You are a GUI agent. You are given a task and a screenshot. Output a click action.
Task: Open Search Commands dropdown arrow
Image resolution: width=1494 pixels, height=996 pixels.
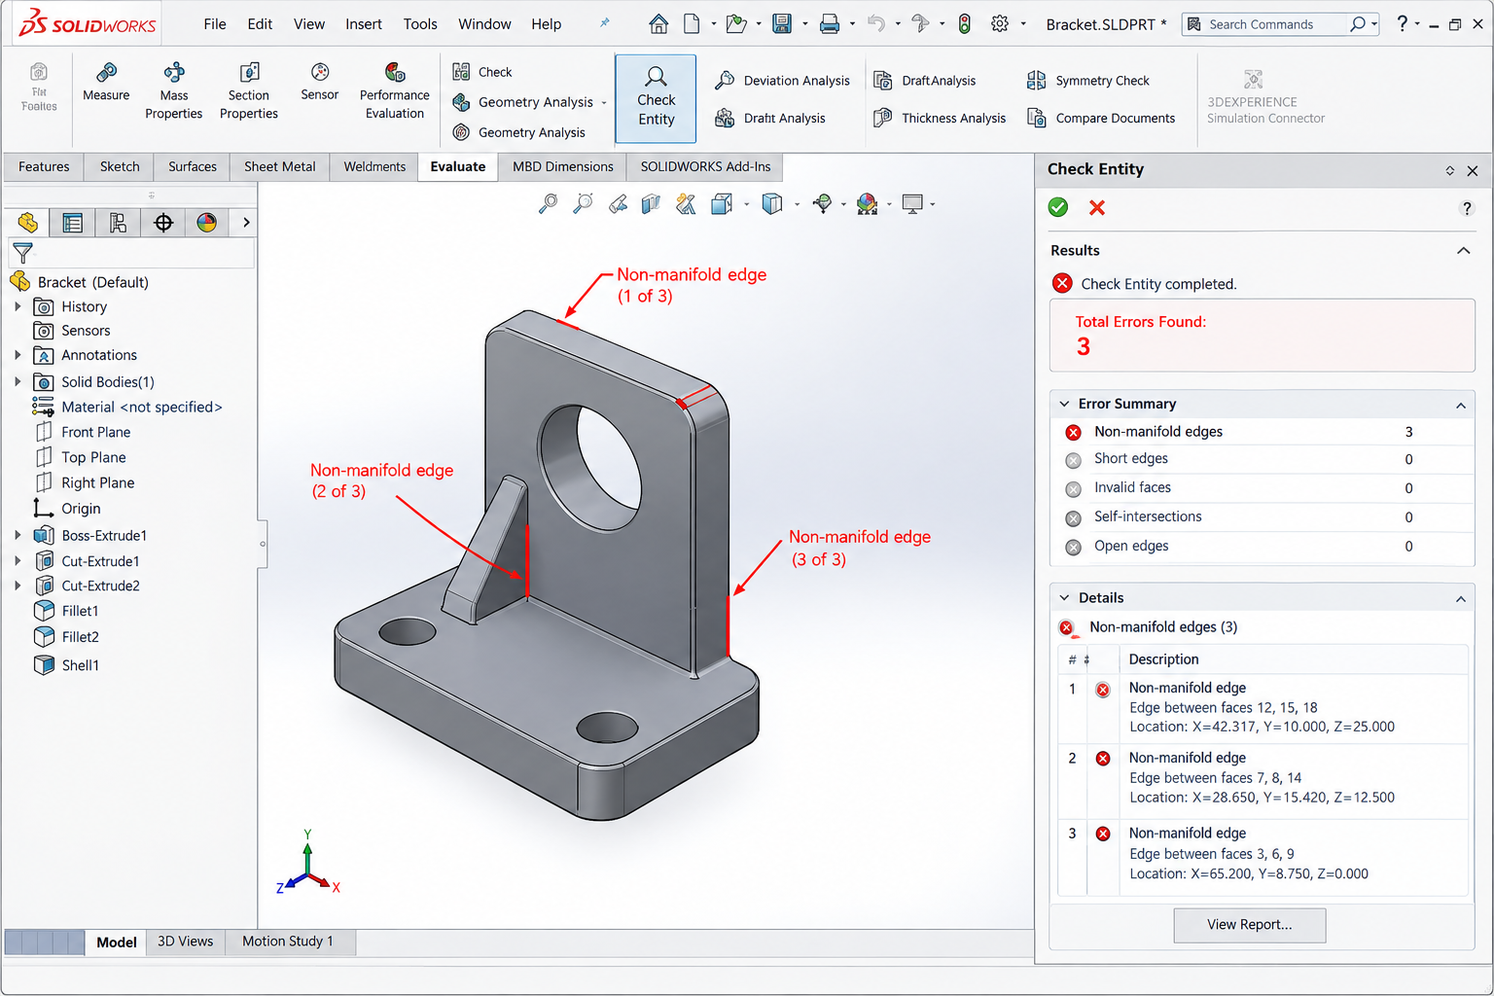pyautogui.click(x=1374, y=24)
